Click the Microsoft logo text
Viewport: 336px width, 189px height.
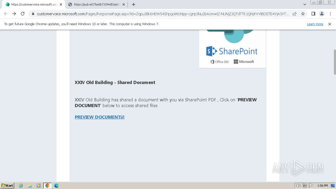(x=244, y=62)
